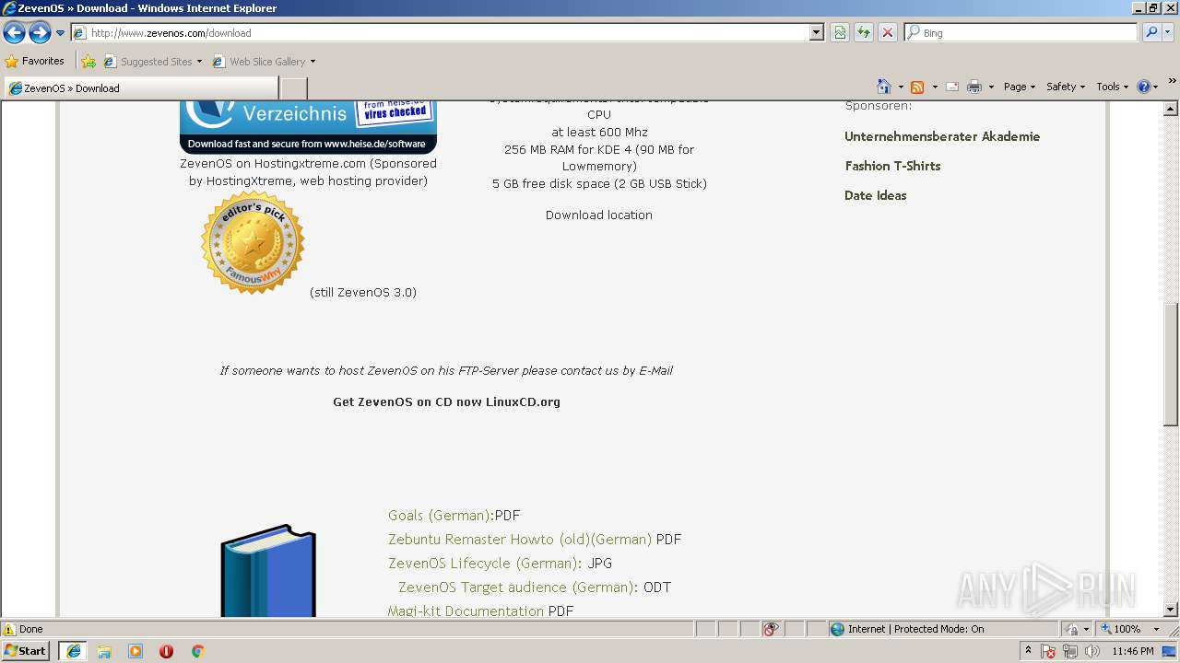The width and height of the screenshot is (1180, 663).
Task: Expand the address bar autocomplete dropdown
Action: click(817, 33)
